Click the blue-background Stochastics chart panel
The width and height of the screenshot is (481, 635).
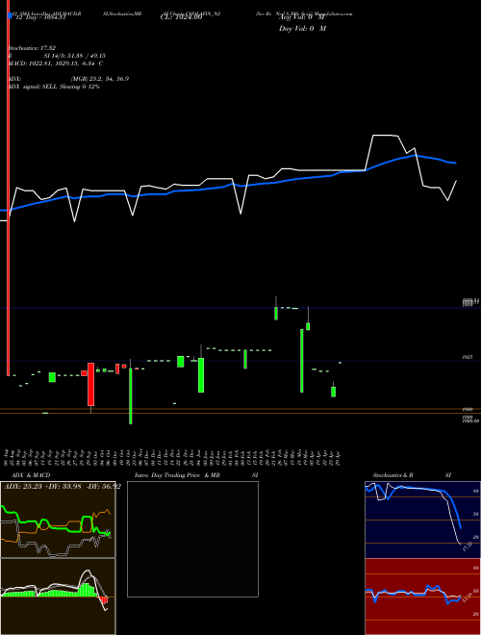422,520
